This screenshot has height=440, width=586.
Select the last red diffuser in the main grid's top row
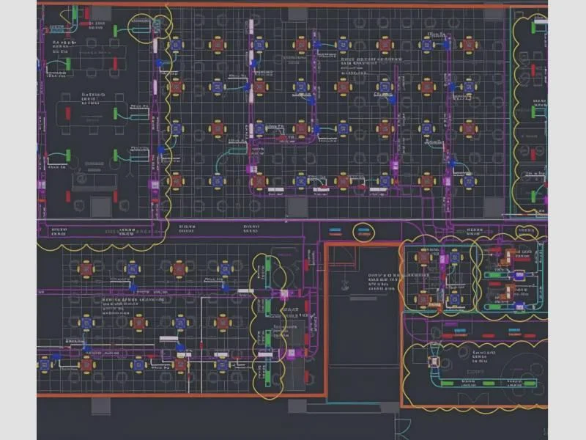(470, 45)
